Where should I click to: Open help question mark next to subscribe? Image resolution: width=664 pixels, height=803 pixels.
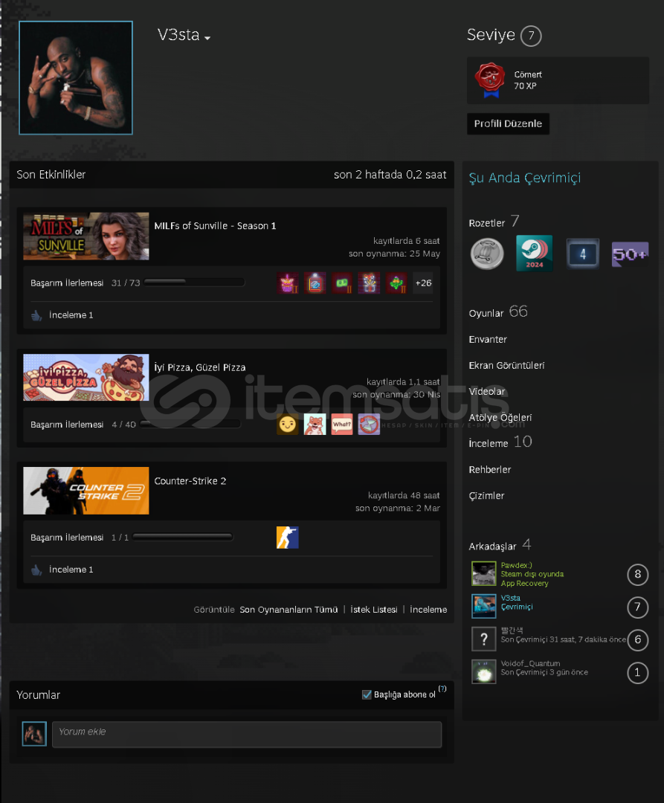tap(442, 688)
